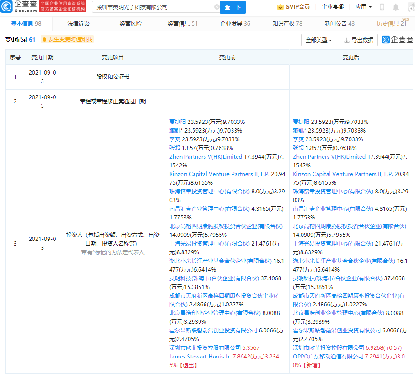Screen dimensions: 415x374
Task: Export data with the 导出数据 button
Action: click(x=359, y=40)
